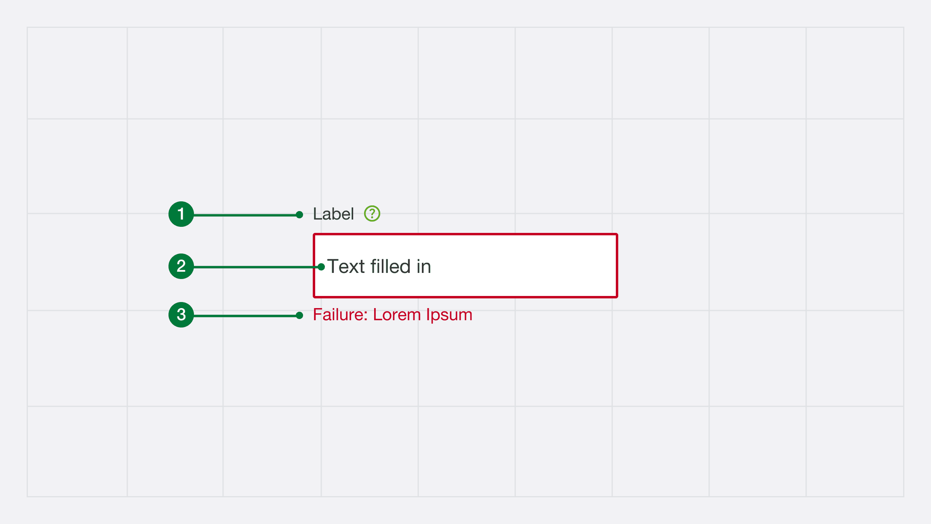Click the word 'filled' inside the input

tap(390, 266)
